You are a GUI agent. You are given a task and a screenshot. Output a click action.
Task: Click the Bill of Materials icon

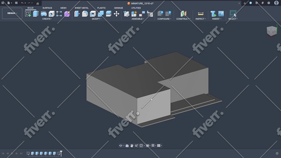(x=150, y=14)
